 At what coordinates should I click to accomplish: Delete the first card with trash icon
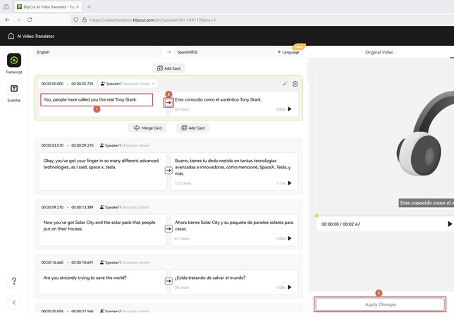coord(295,83)
